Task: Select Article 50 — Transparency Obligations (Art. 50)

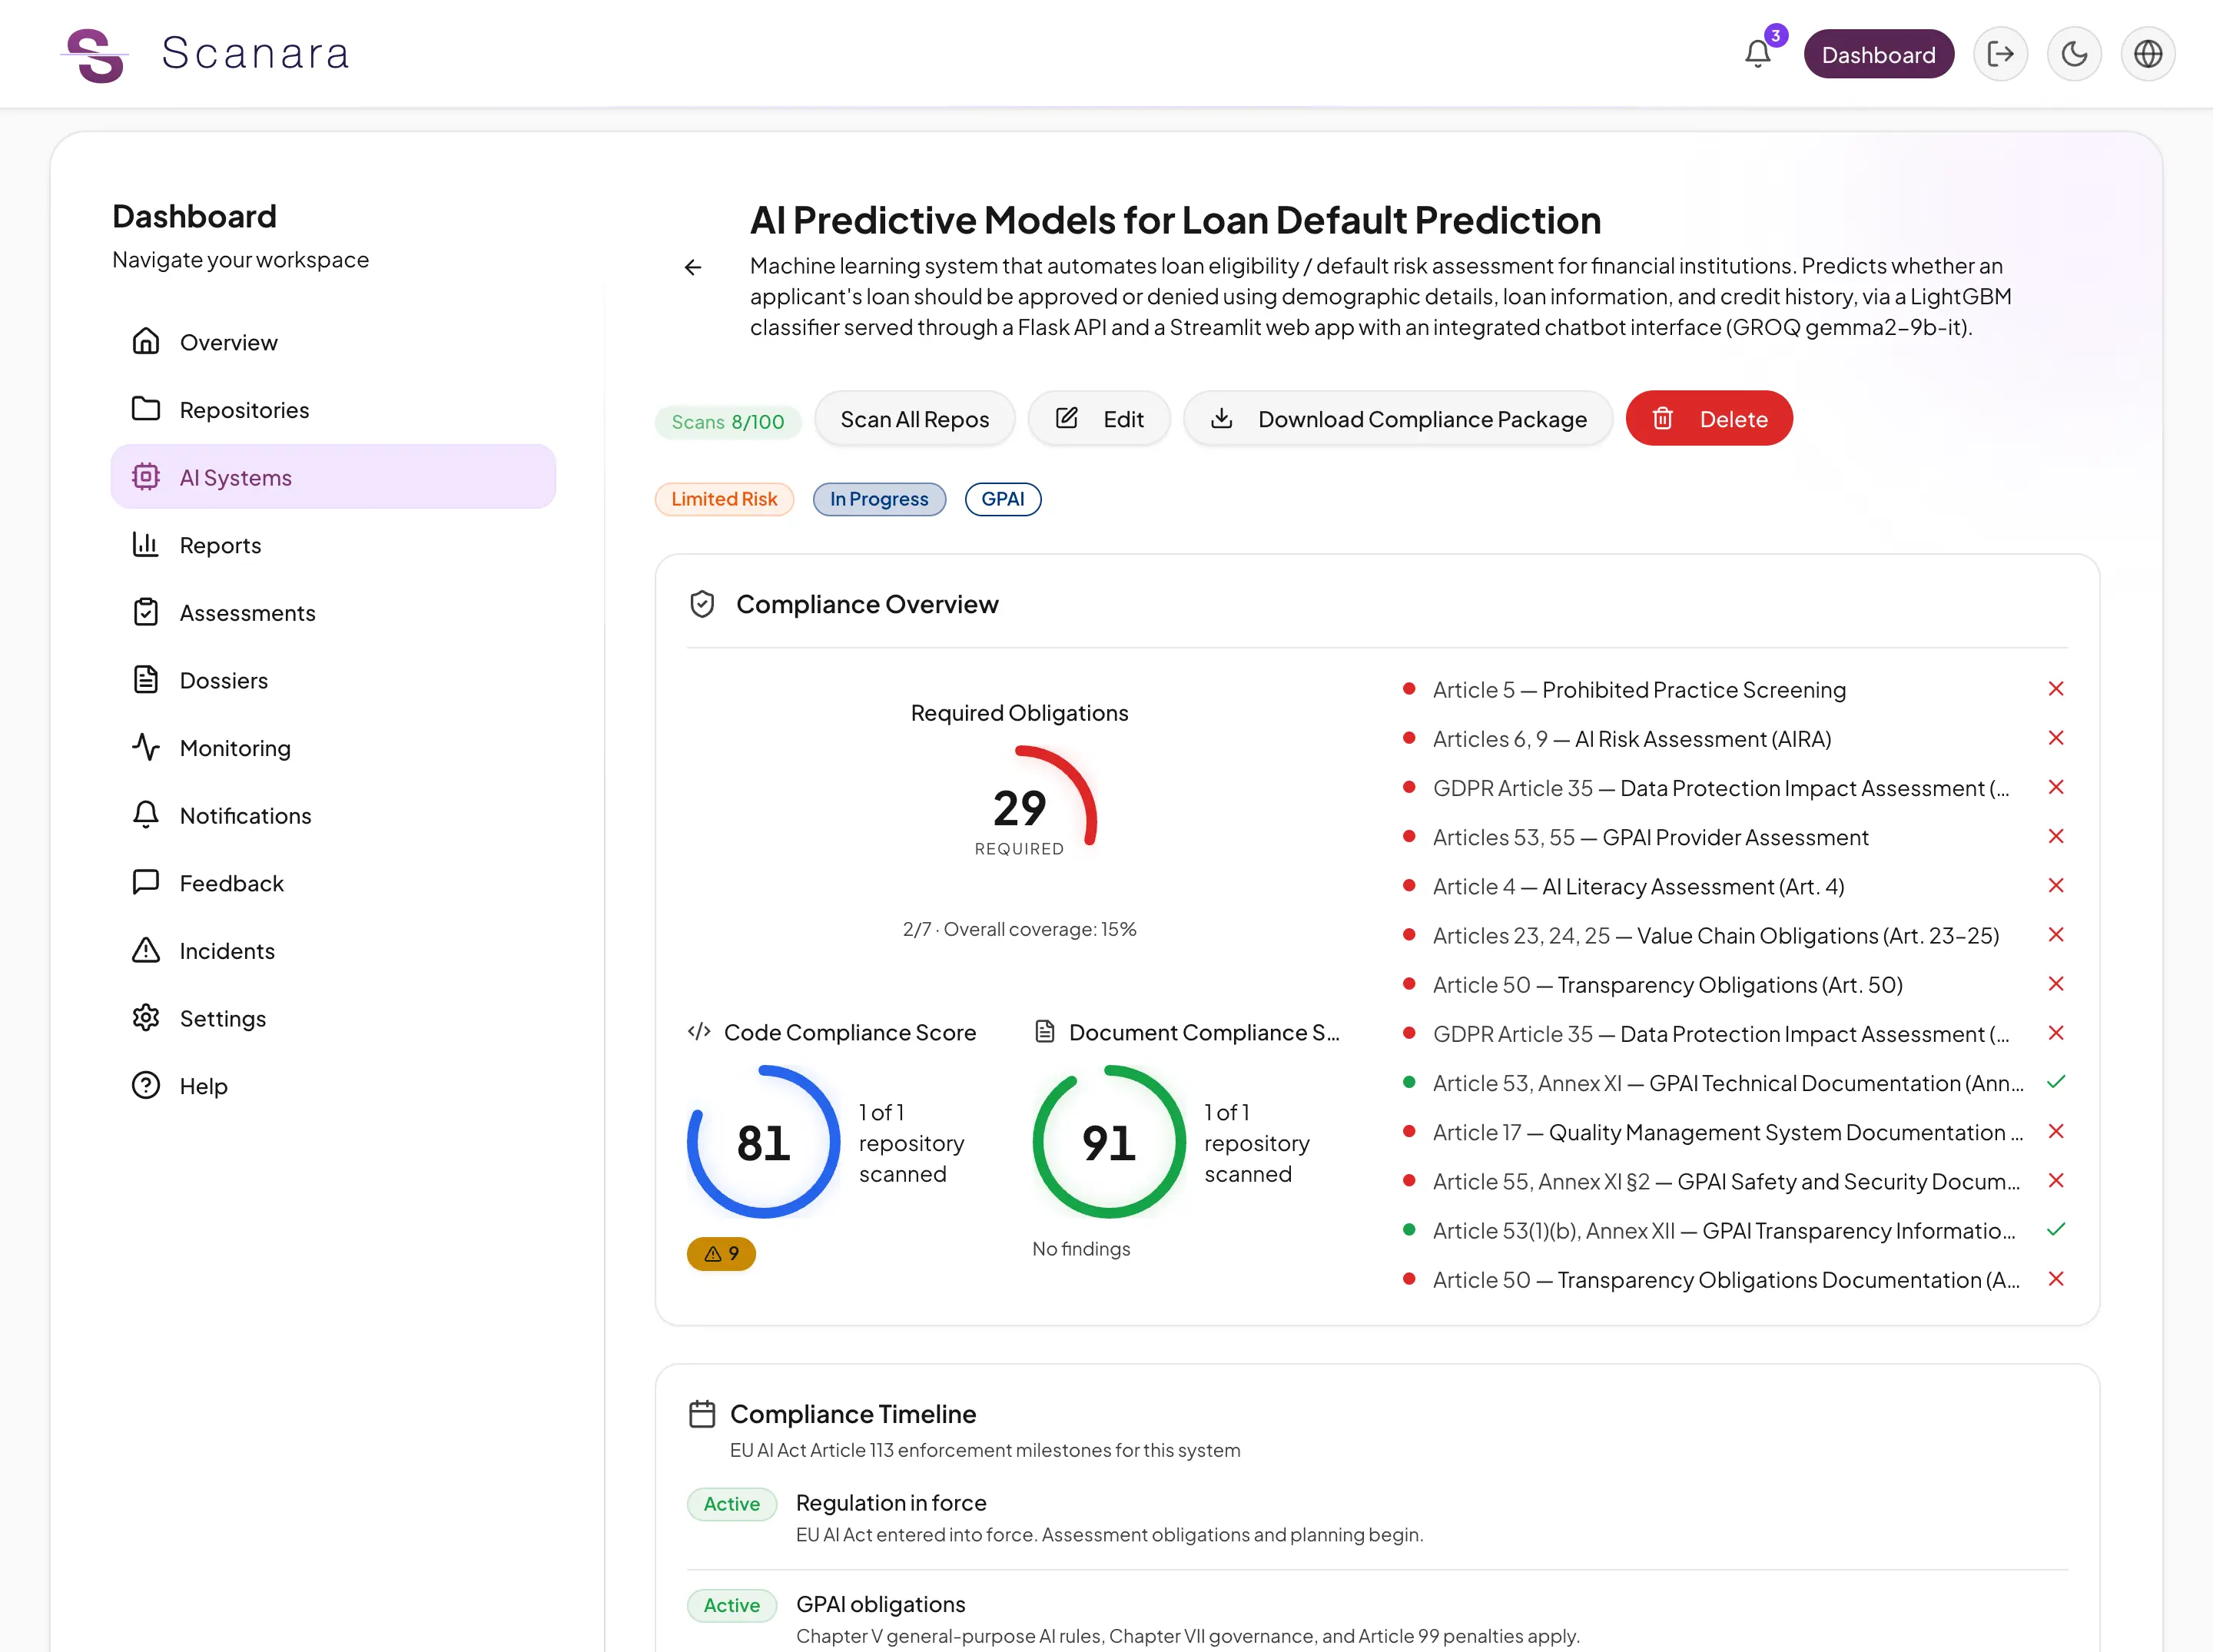Action: [x=1735, y=984]
